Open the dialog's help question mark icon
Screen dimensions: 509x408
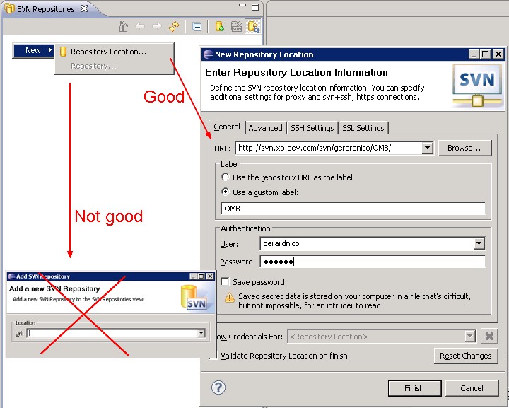(218, 387)
